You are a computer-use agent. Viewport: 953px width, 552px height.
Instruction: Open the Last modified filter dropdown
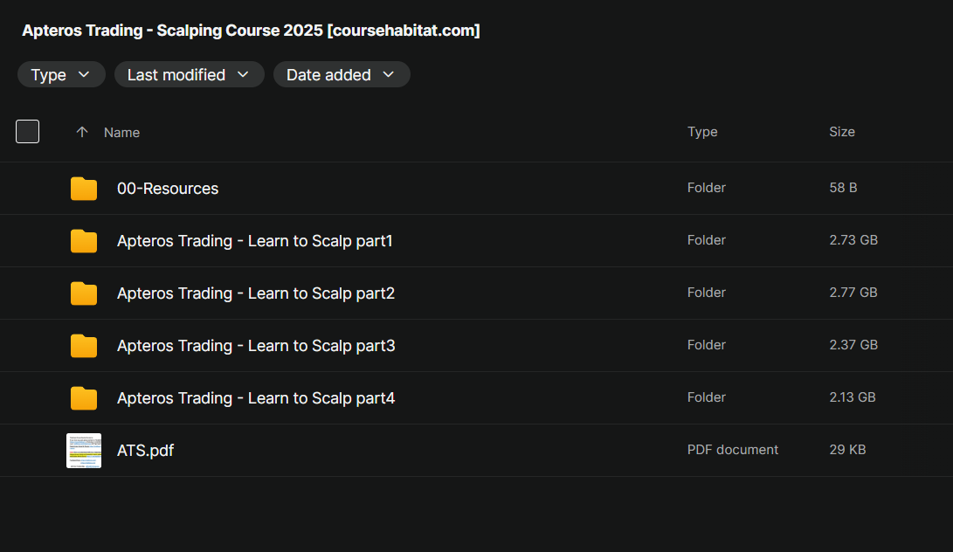click(x=189, y=75)
